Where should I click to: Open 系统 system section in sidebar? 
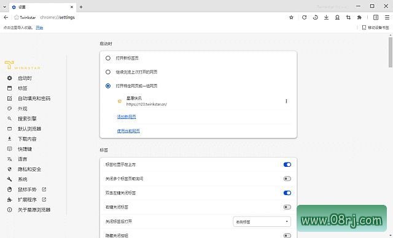(22, 180)
